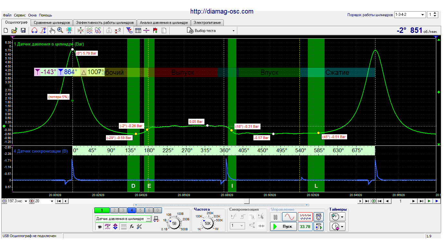Screen dimensions: 445x240
Task: Click the multicolor sine waves icon
Action: point(98,31)
